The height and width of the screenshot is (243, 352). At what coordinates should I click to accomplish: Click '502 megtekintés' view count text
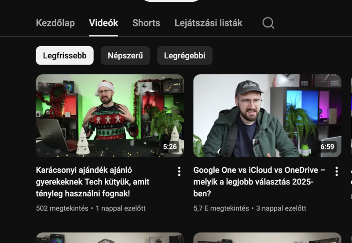[x=62, y=208]
